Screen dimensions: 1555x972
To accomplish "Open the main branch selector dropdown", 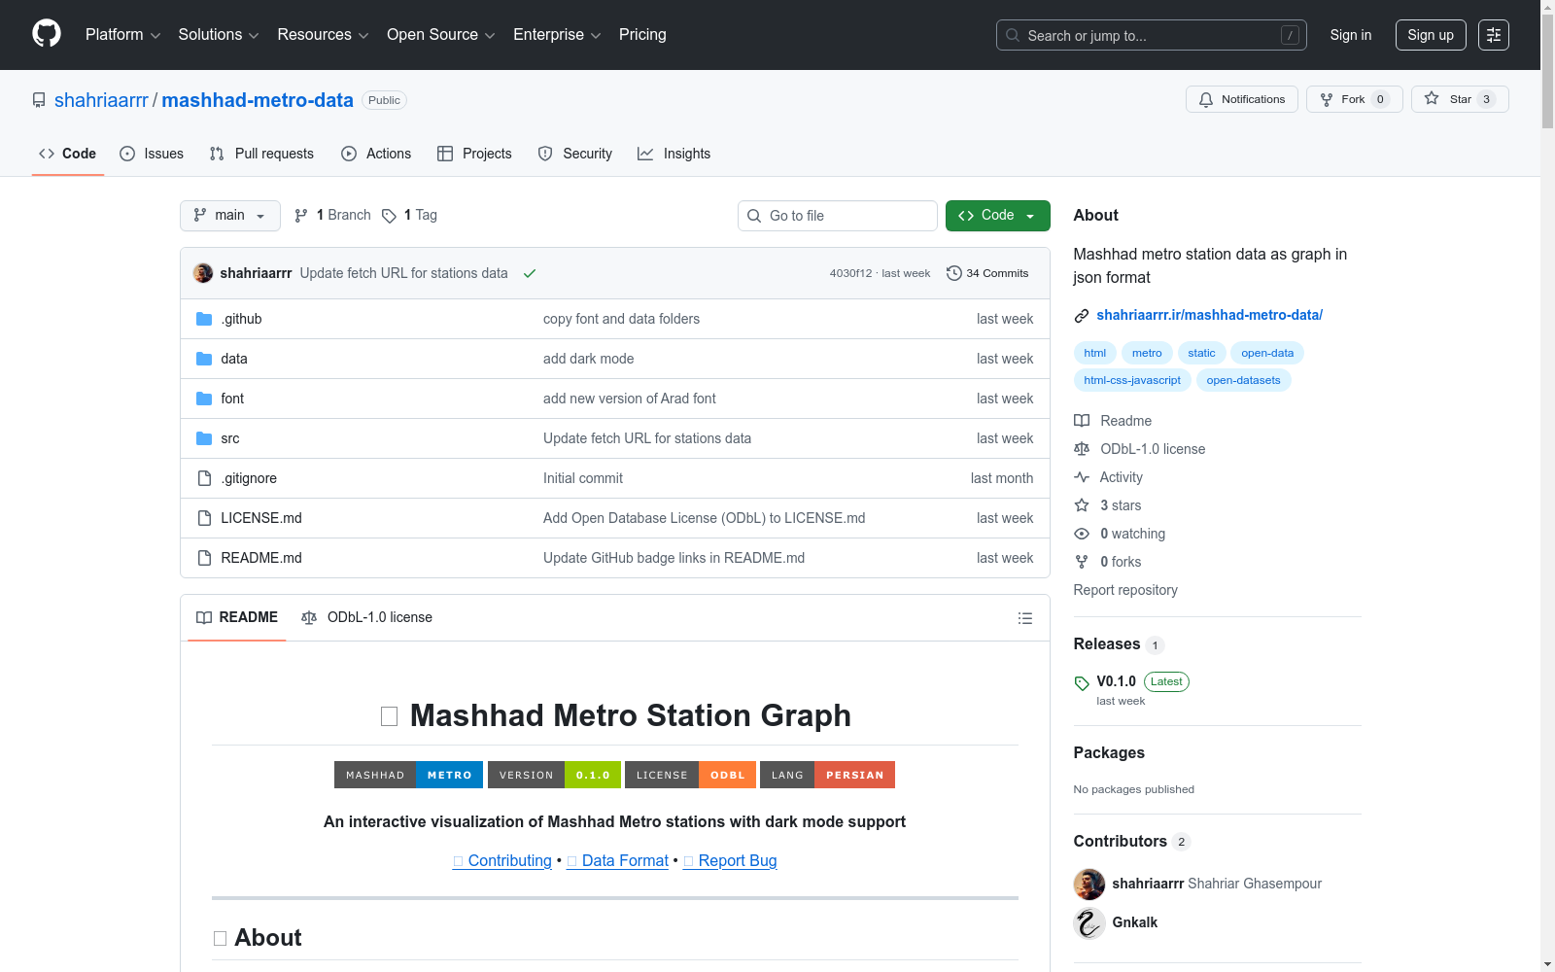I will 230,216.
